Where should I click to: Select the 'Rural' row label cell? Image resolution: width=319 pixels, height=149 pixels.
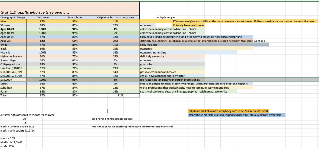[4, 91]
